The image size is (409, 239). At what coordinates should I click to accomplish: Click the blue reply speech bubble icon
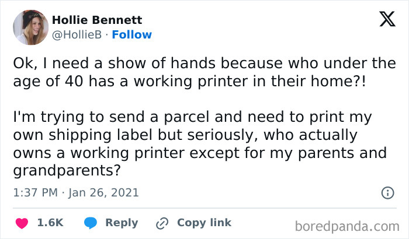pos(91,223)
